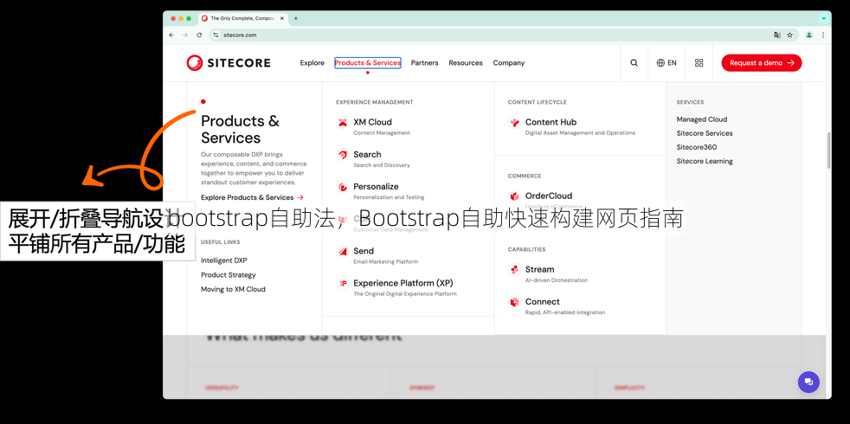Open the OrderCloud link

click(549, 196)
